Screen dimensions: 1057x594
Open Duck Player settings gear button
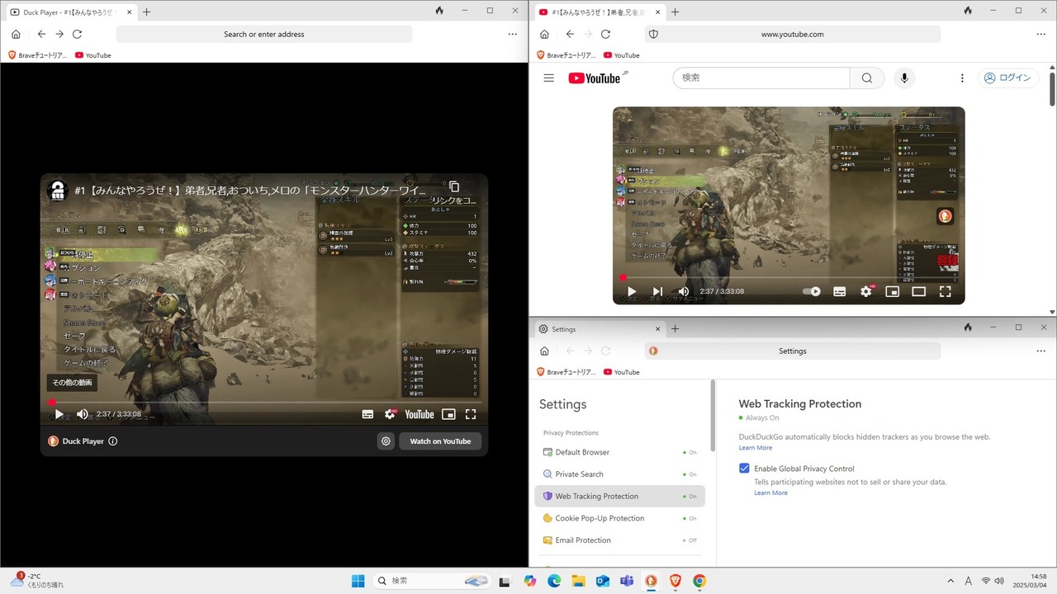coord(386,441)
